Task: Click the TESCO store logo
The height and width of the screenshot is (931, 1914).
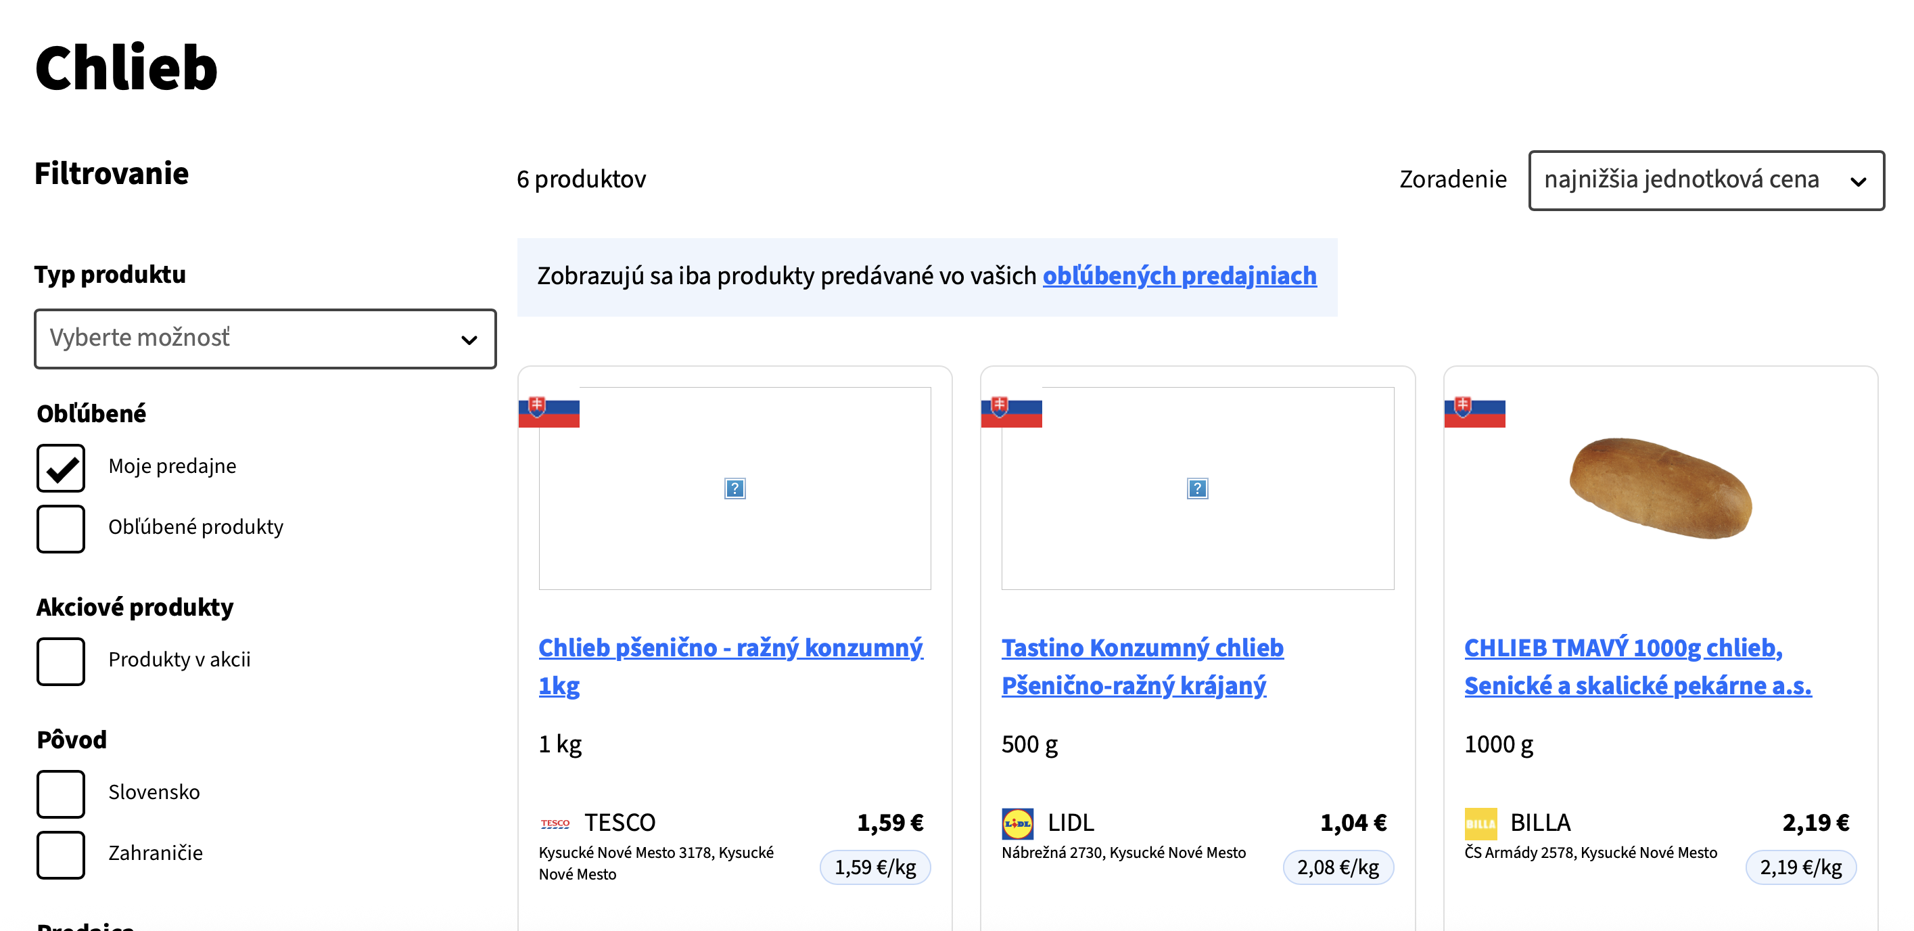Action: (555, 823)
